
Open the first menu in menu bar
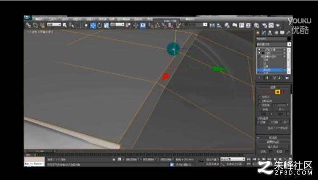coord(39,19)
